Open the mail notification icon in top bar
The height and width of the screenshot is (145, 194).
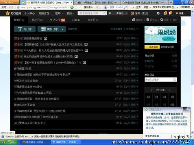coord(165,13)
